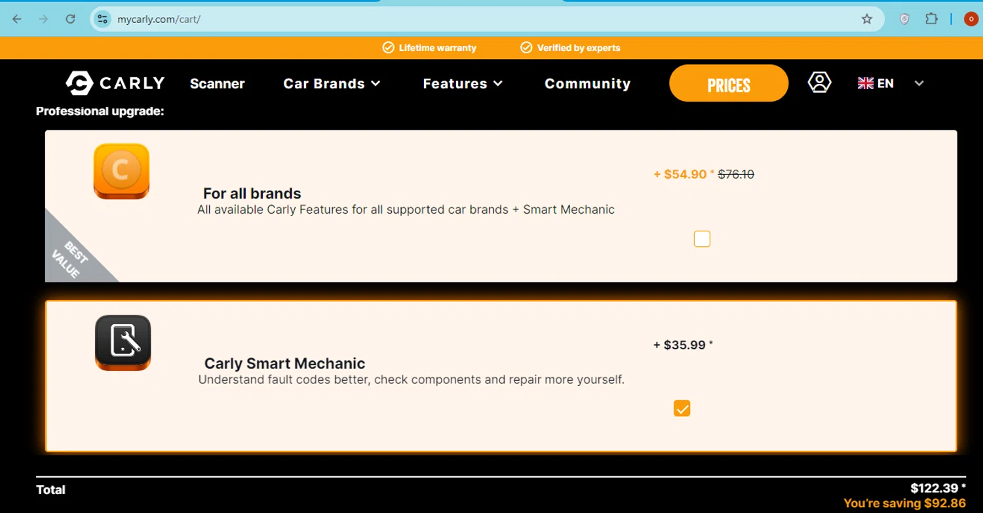The image size is (983, 513).
Task: Click the Verified by experts checkmark icon
Action: point(526,48)
